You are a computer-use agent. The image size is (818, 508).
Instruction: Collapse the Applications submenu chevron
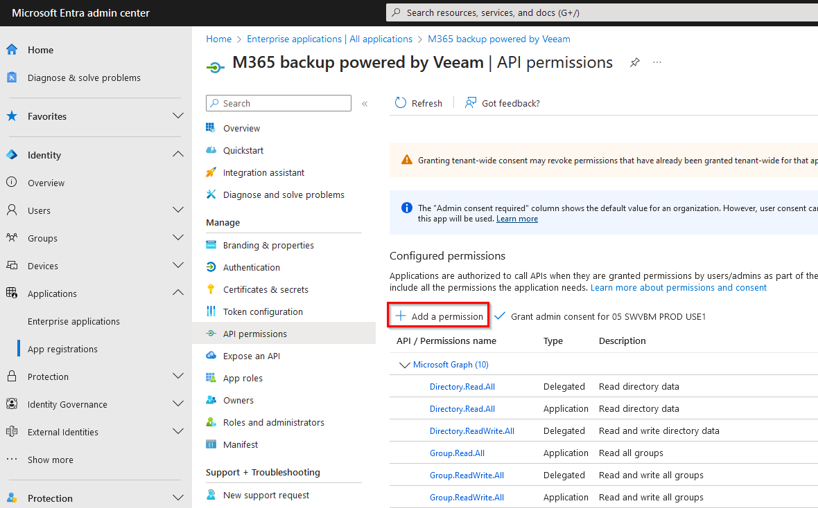[178, 293]
